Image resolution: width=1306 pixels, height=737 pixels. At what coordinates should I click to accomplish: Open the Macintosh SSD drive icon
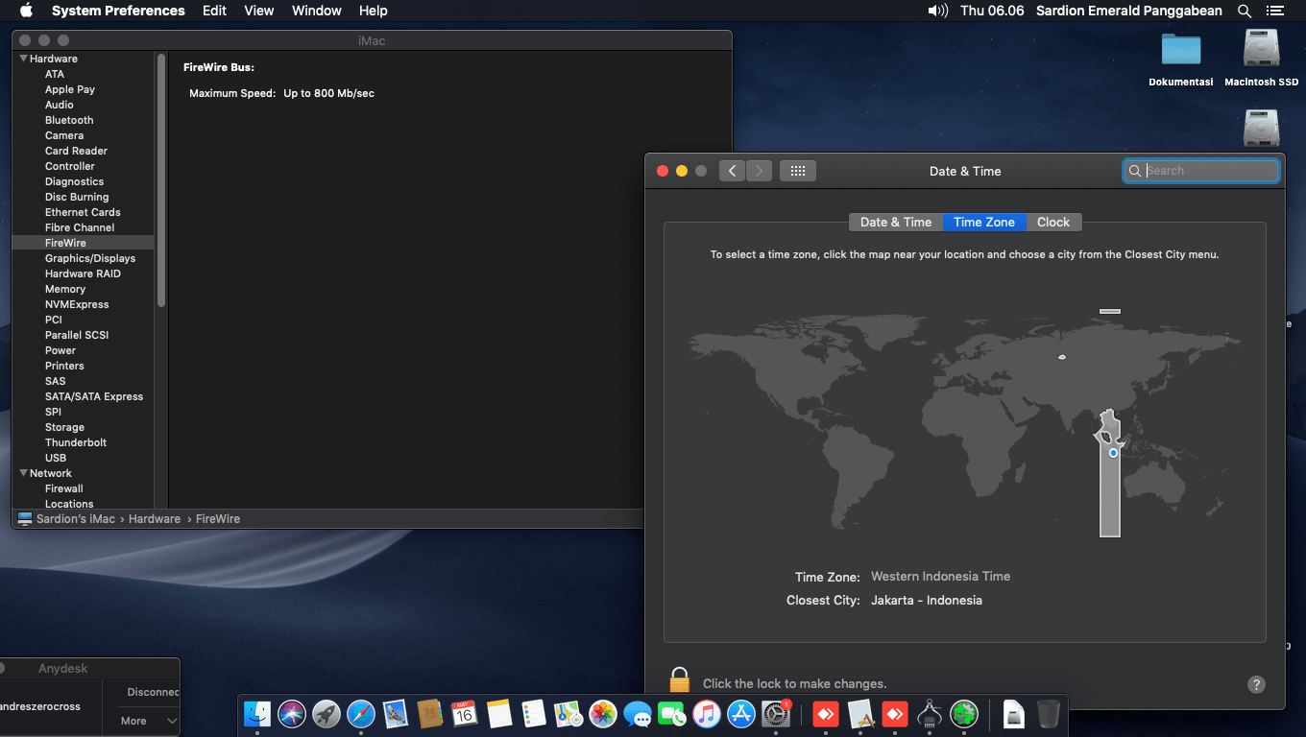tap(1262, 49)
